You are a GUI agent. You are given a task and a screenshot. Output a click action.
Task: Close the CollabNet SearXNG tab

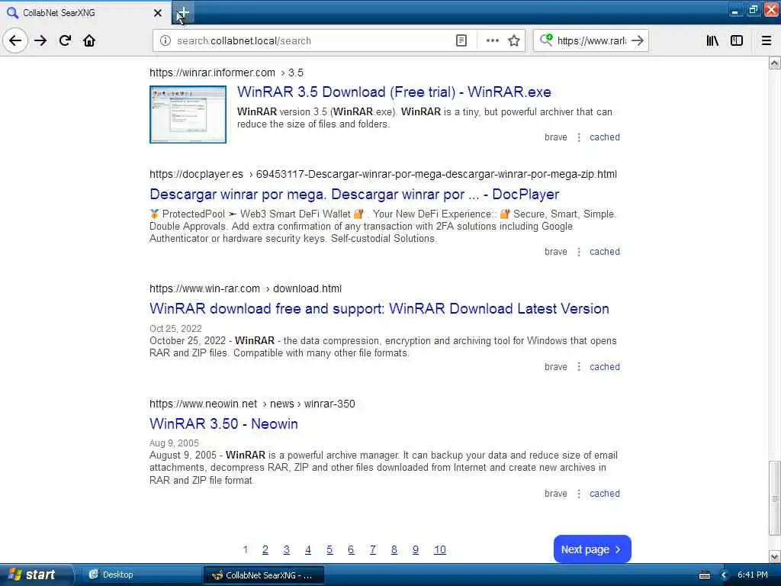(x=158, y=13)
